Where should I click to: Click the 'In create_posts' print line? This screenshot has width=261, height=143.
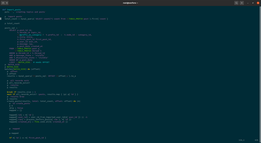(20, 103)
